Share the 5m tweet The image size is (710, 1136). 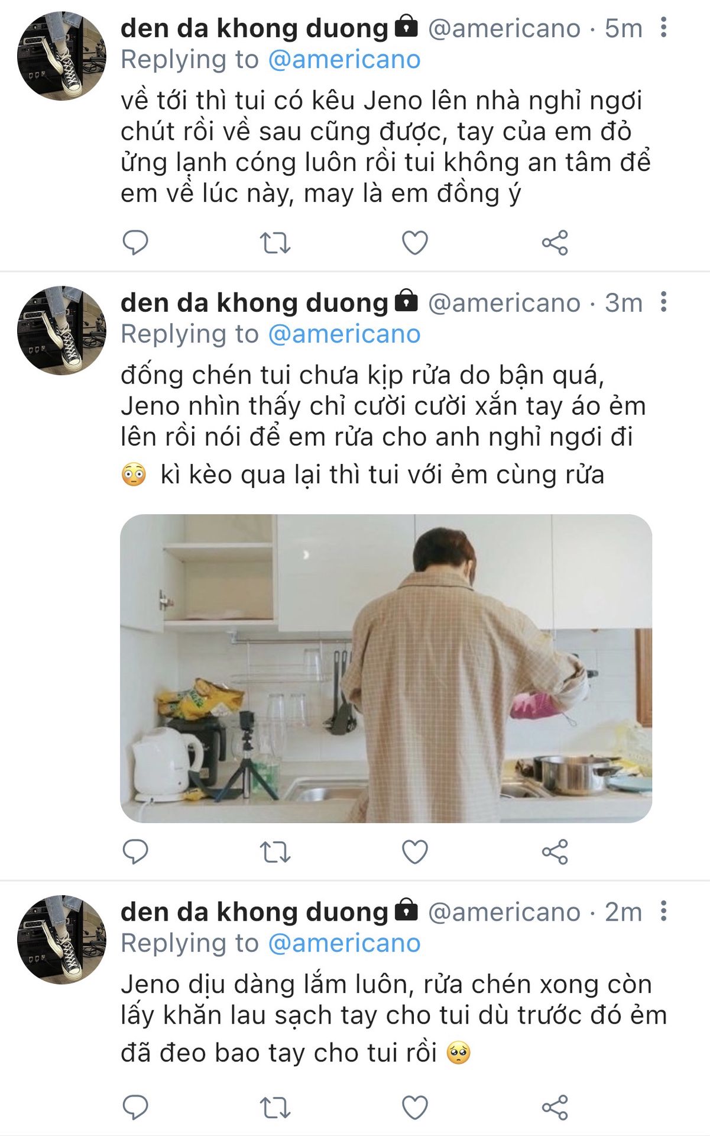pyautogui.click(x=555, y=243)
